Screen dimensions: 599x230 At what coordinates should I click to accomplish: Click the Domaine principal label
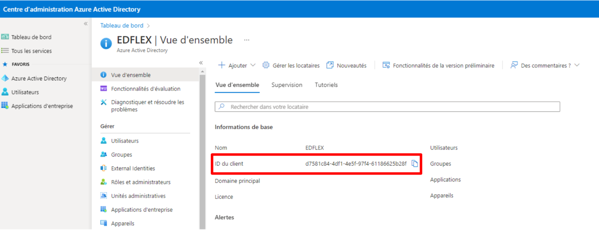coord(237,181)
